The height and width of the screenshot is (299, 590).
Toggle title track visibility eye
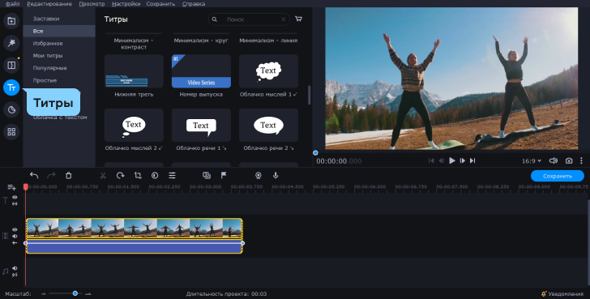[15, 197]
